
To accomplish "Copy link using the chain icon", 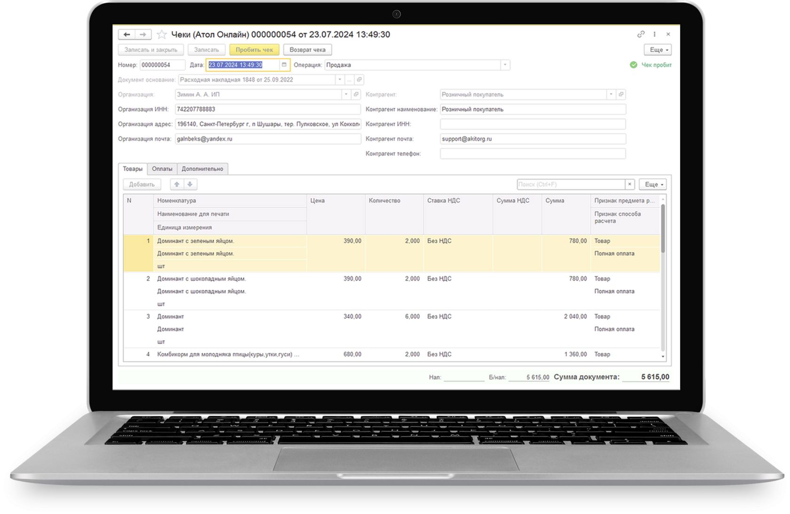I will [x=640, y=34].
